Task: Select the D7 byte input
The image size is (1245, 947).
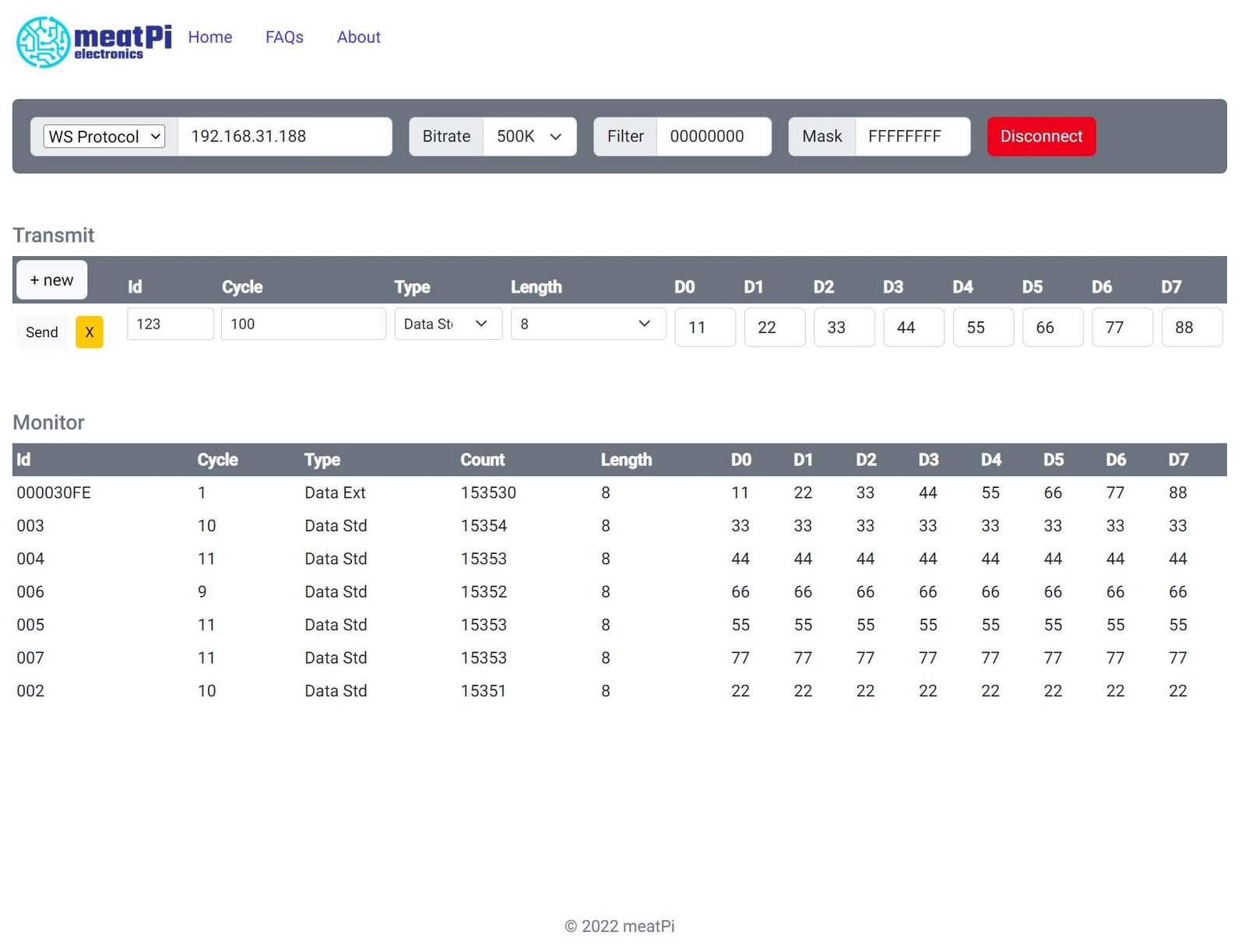Action: (1191, 328)
